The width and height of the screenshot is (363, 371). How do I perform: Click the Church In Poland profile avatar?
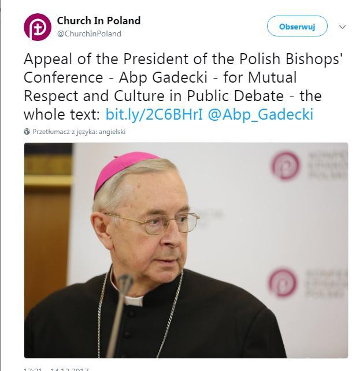coord(38,27)
